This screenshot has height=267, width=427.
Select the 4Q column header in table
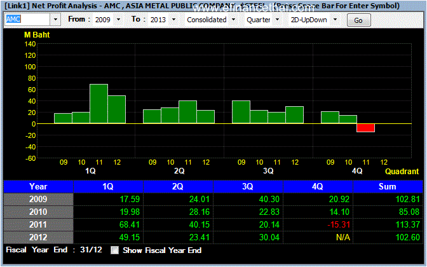[x=318, y=187]
